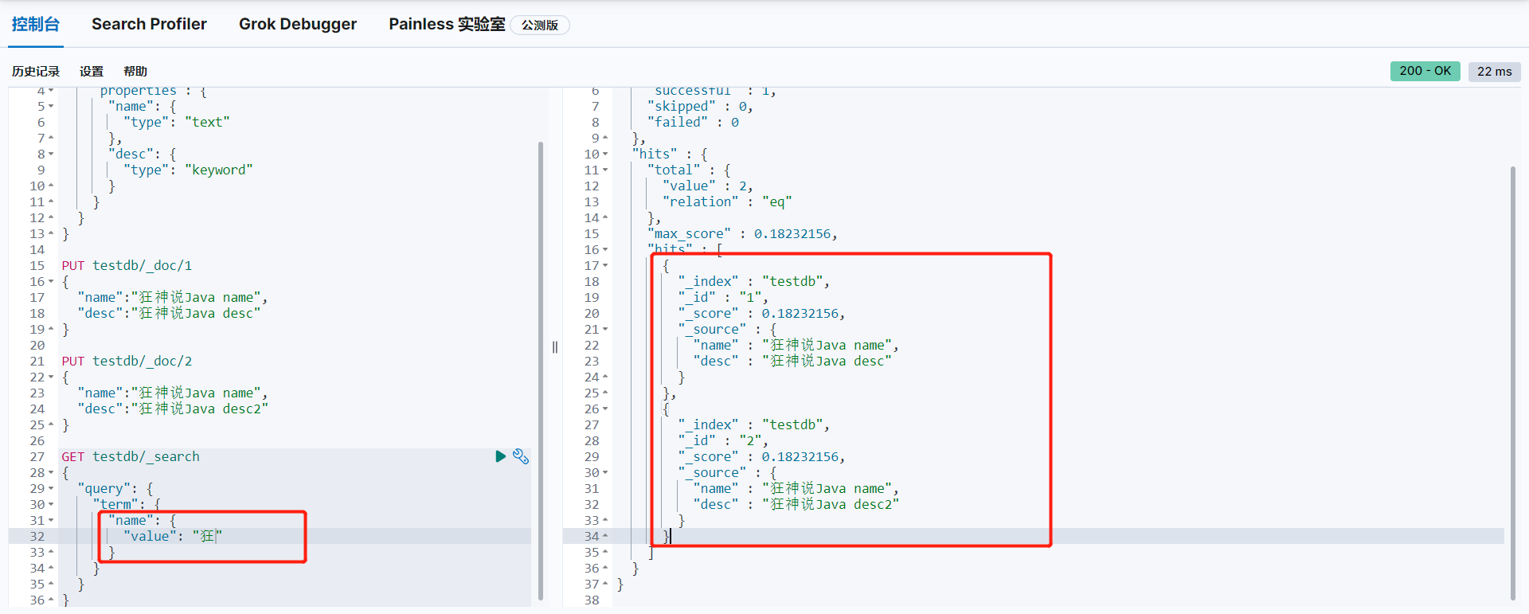Screen dimensions: 1529x614
Task: Place cursor in "value": "狂" line
Action: click(x=173, y=536)
